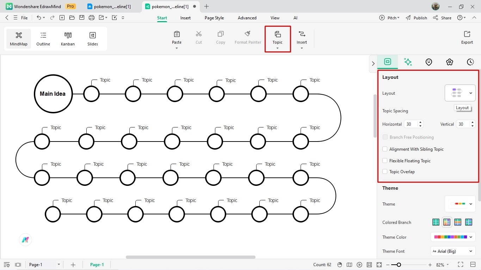Open the Pitch dropdown
The height and width of the screenshot is (270, 481).
pos(389,18)
